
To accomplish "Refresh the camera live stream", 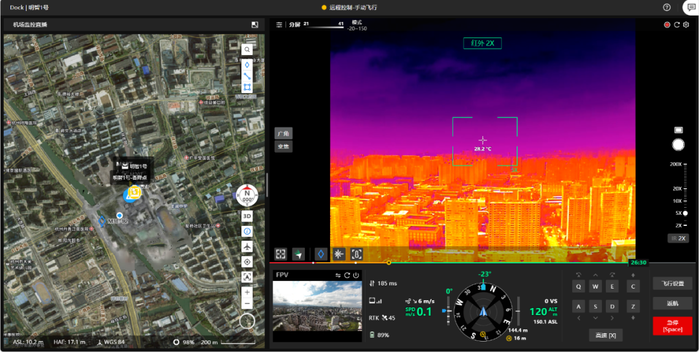I will [677, 25].
